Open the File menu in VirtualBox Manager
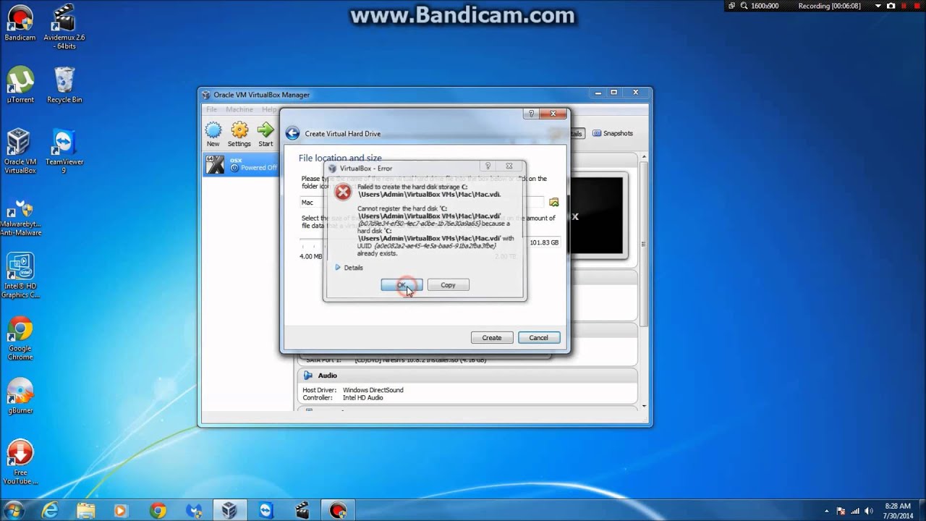Image resolution: width=926 pixels, height=521 pixels. [x=211, y=109]
